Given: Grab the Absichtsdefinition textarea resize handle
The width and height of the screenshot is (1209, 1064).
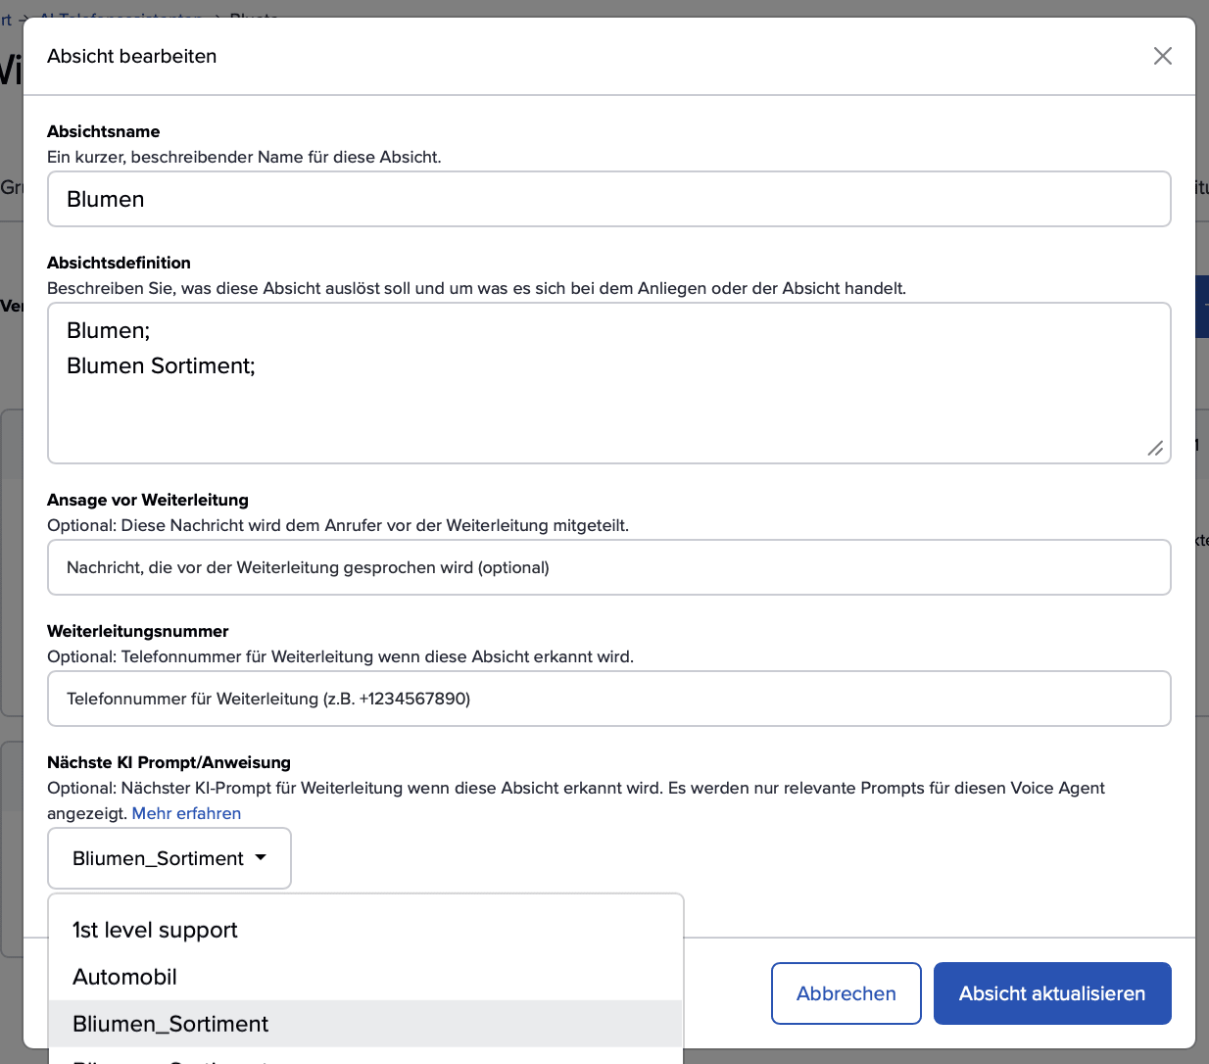Looking at the screenshot, I should [x=1155, y=448].
